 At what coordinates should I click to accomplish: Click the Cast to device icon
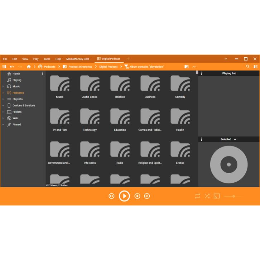pos(217,196)
